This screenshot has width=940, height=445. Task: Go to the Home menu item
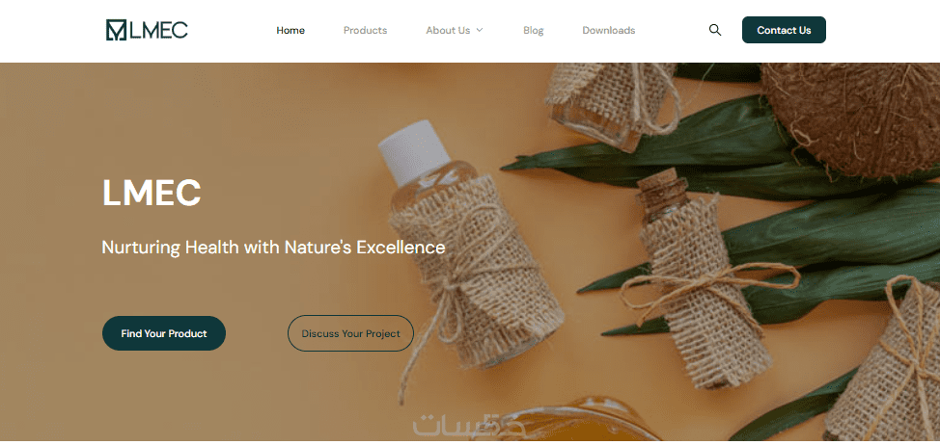click(290, 31)
